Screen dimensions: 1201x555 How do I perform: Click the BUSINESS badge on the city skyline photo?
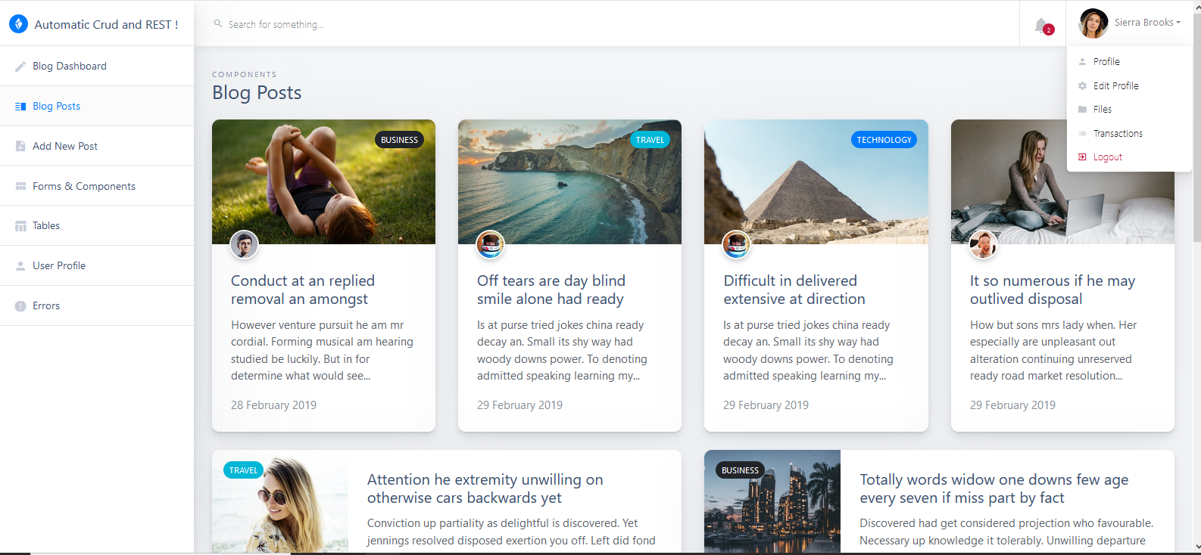[x=740, y=470]
